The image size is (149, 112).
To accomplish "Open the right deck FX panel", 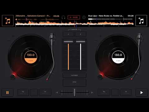I will (126, 92).
